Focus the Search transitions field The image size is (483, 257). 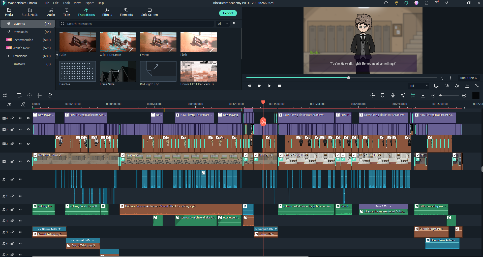coord(137,24)
